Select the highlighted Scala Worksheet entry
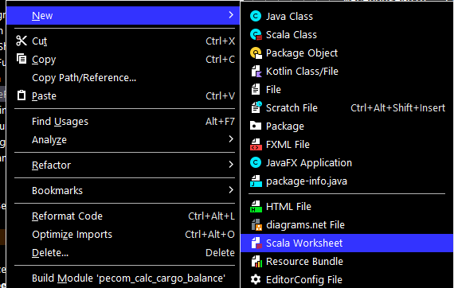 click(x=346, y=243)
